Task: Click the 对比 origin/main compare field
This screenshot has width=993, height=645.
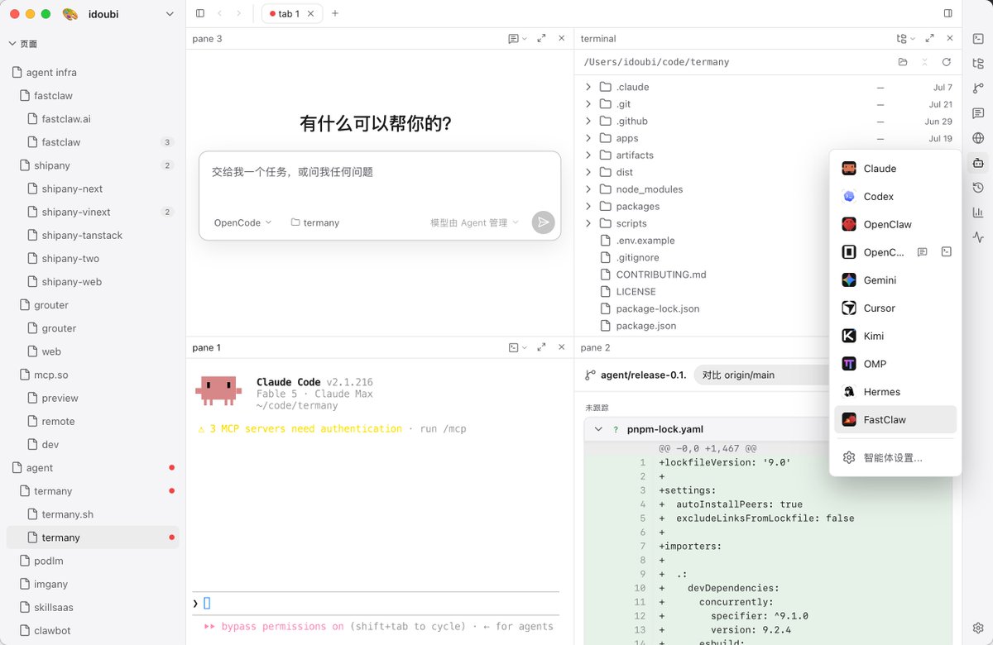Action: 761,375
